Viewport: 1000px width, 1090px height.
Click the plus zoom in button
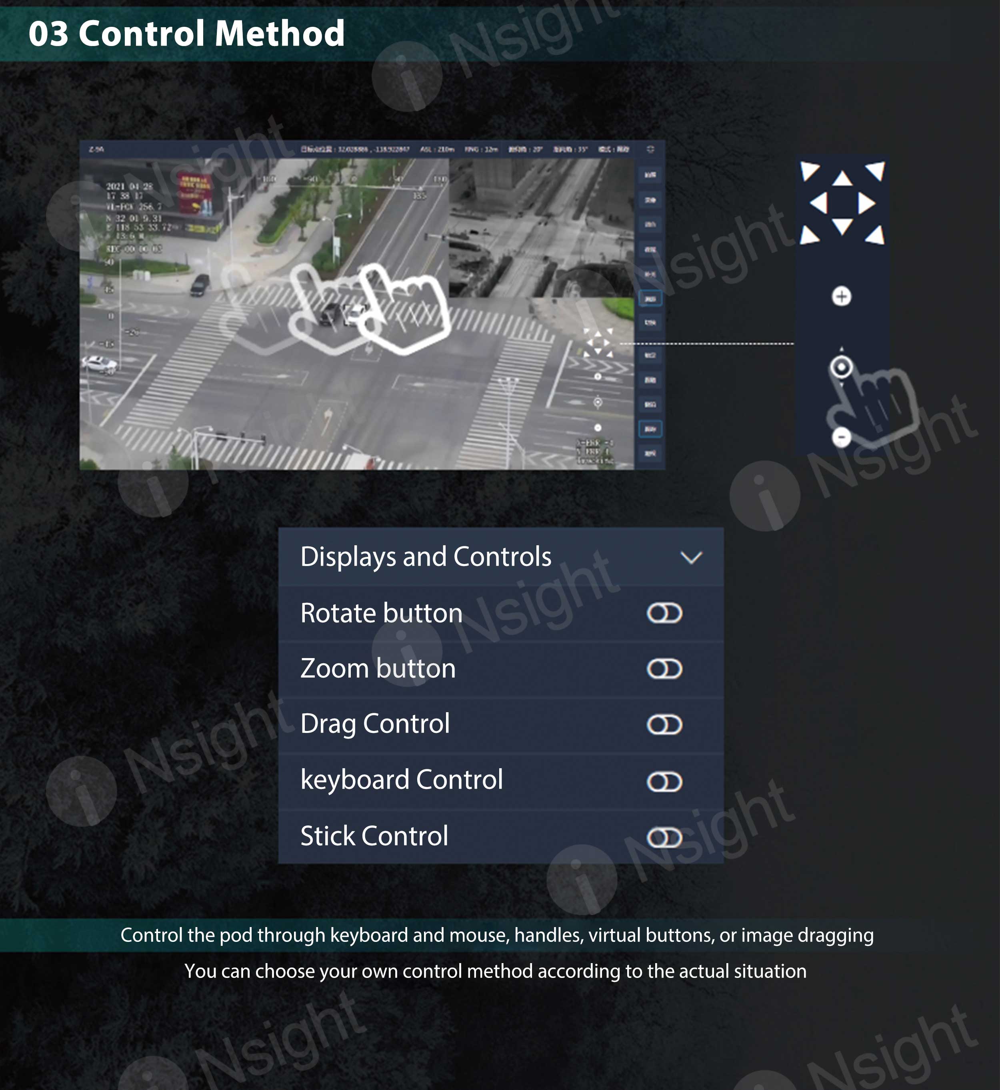842,296
